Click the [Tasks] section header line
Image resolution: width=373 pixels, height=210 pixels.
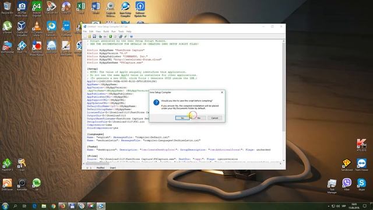pyautogui.click(x=92, y=146)
